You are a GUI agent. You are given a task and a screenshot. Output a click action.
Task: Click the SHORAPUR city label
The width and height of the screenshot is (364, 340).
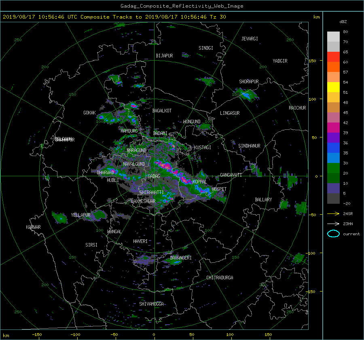(249, 82)
